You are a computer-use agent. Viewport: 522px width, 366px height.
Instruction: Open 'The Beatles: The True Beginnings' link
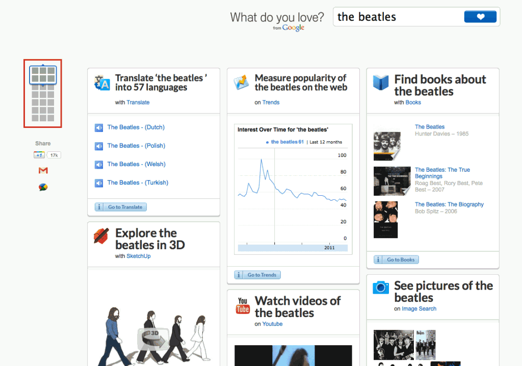(442, 173)
